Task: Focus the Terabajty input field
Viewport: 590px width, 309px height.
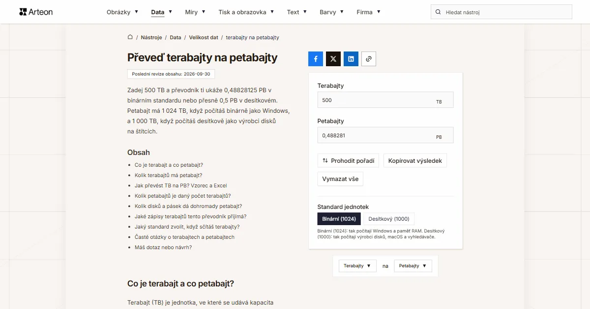Action: 385,100
